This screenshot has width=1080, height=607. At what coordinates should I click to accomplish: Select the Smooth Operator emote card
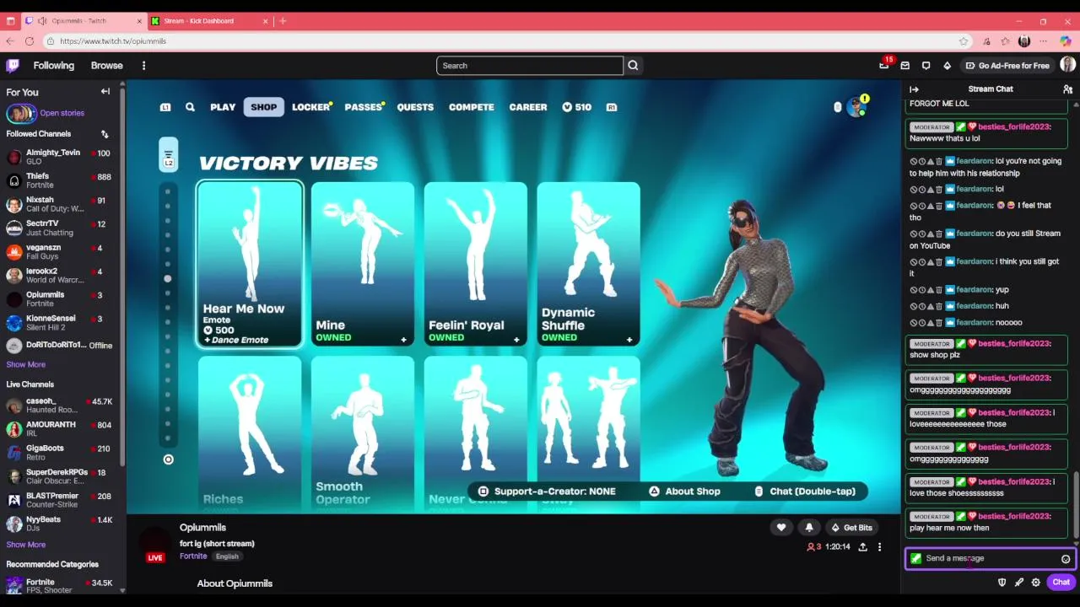363,434
